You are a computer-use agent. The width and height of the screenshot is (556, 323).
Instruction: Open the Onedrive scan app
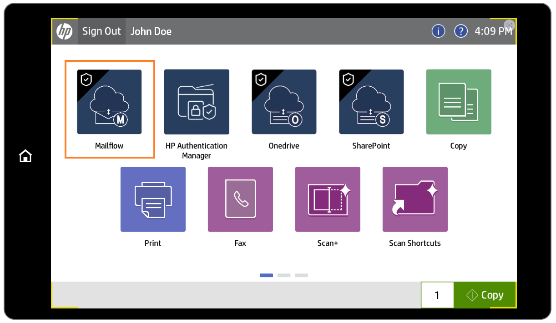pos(284,102)
